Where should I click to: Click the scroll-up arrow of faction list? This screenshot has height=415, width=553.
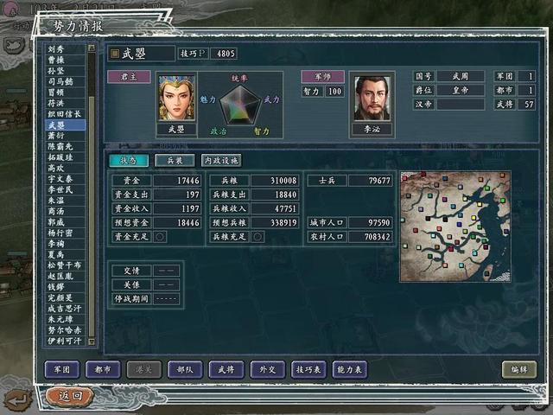[x=92, y=48]
